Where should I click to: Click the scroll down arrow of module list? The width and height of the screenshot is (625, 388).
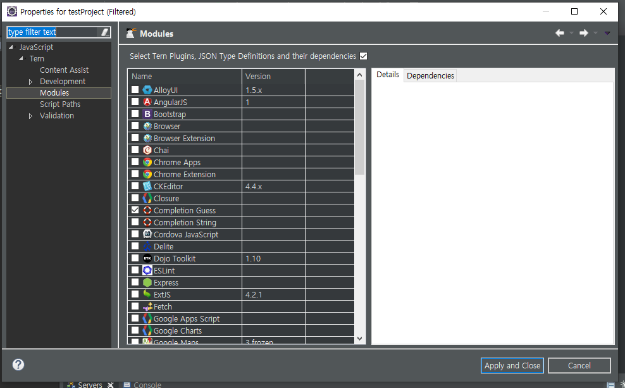click(x=359, y=339)
